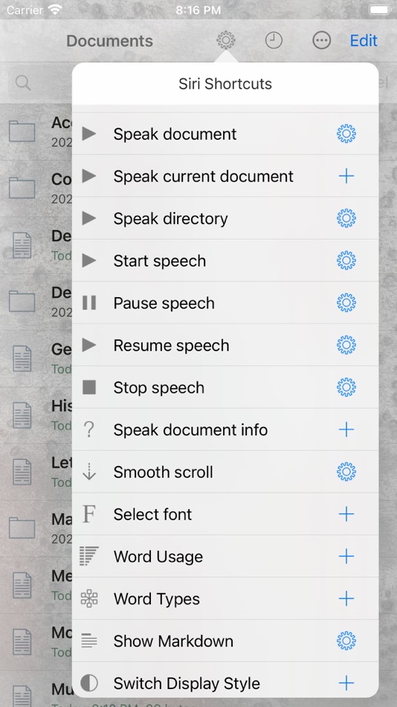Viewport: 397px width, 707px height.
Task: Click down arrow icon beside Smooth scroll
Action: [x=89, y=472]
